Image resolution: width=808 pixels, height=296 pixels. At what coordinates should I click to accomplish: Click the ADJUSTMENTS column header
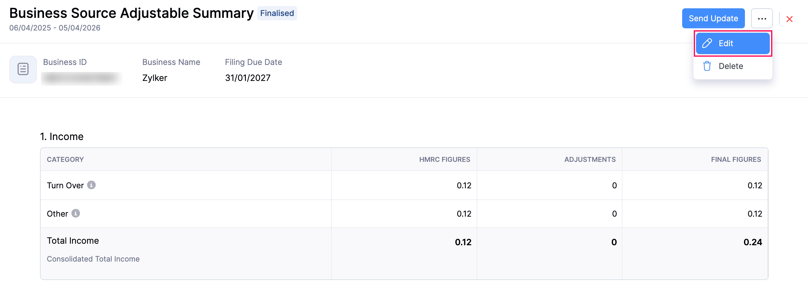[x=590, y=159]
